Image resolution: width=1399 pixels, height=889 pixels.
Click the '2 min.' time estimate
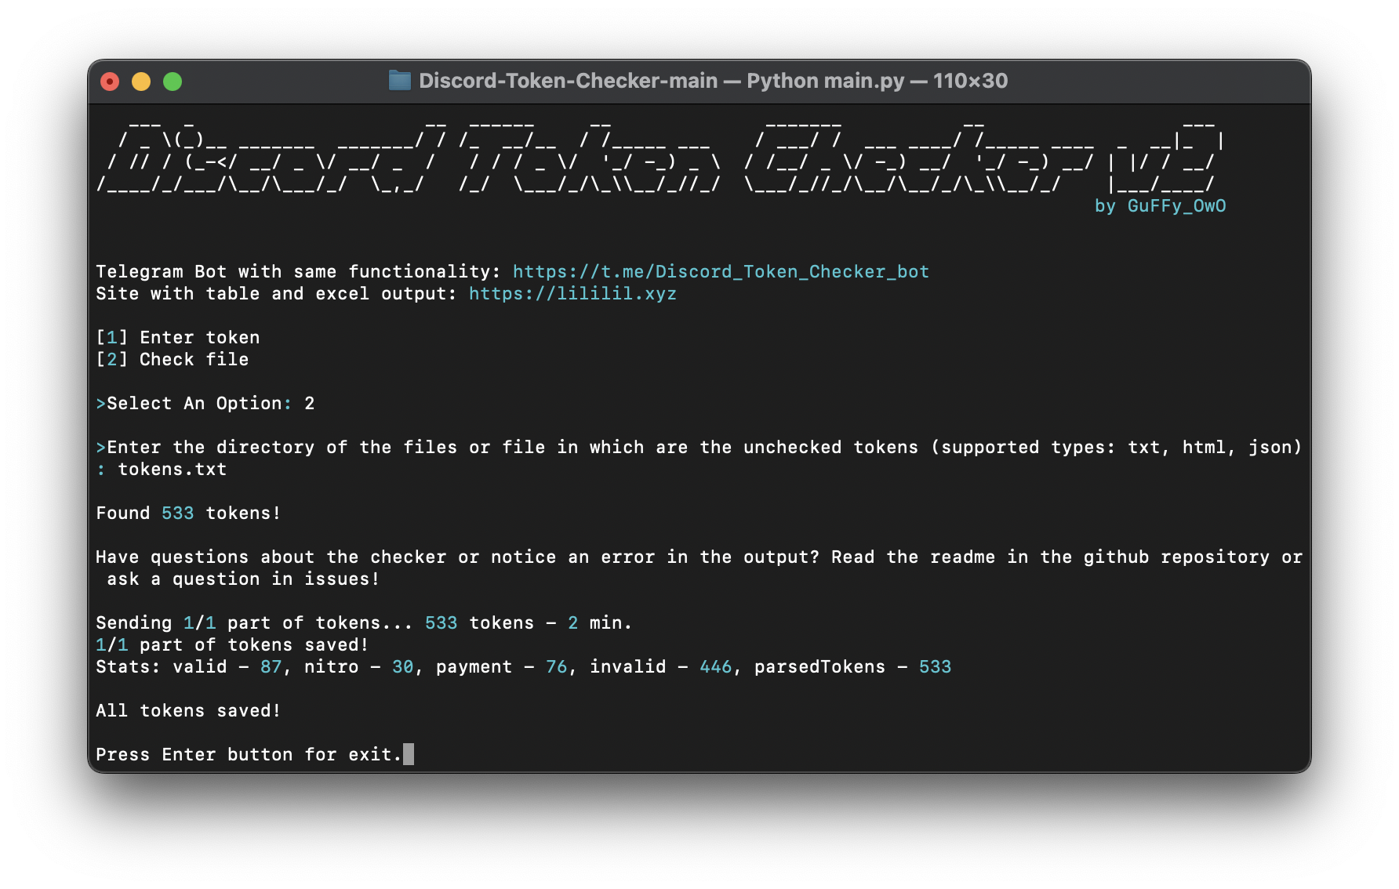tap(600, 623)
